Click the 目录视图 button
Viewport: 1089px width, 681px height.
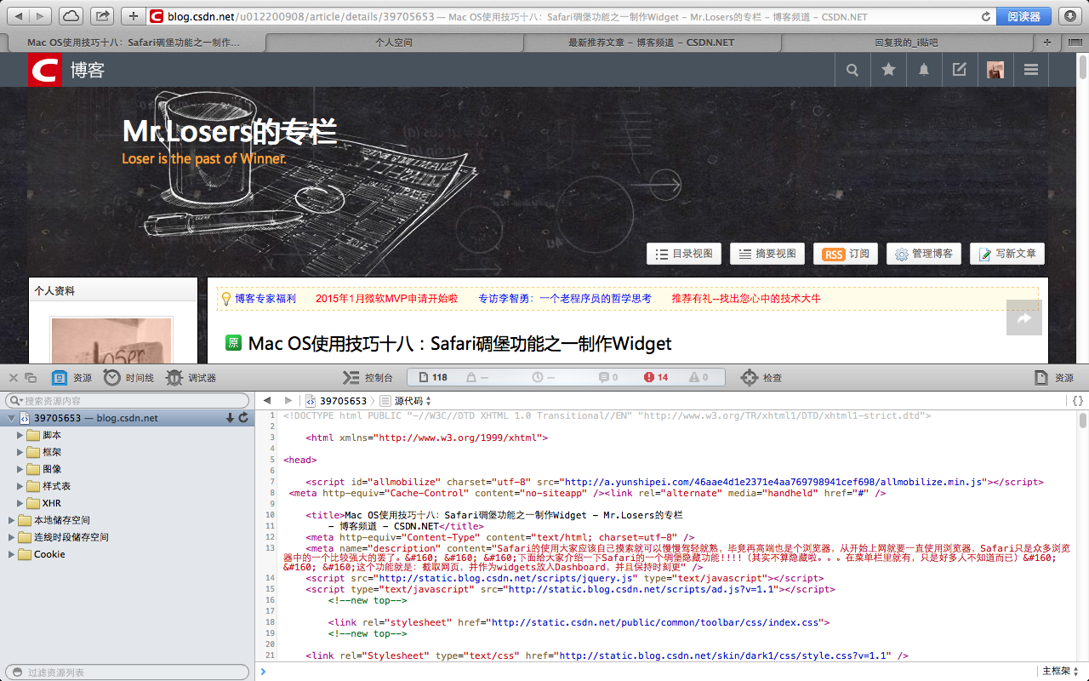click(684, 254)
